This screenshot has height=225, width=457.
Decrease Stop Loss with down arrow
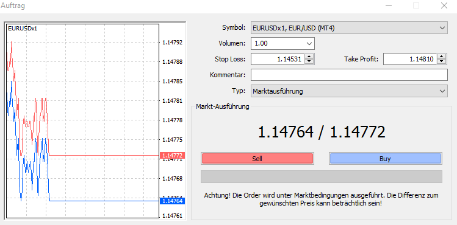tap(309, 62)
